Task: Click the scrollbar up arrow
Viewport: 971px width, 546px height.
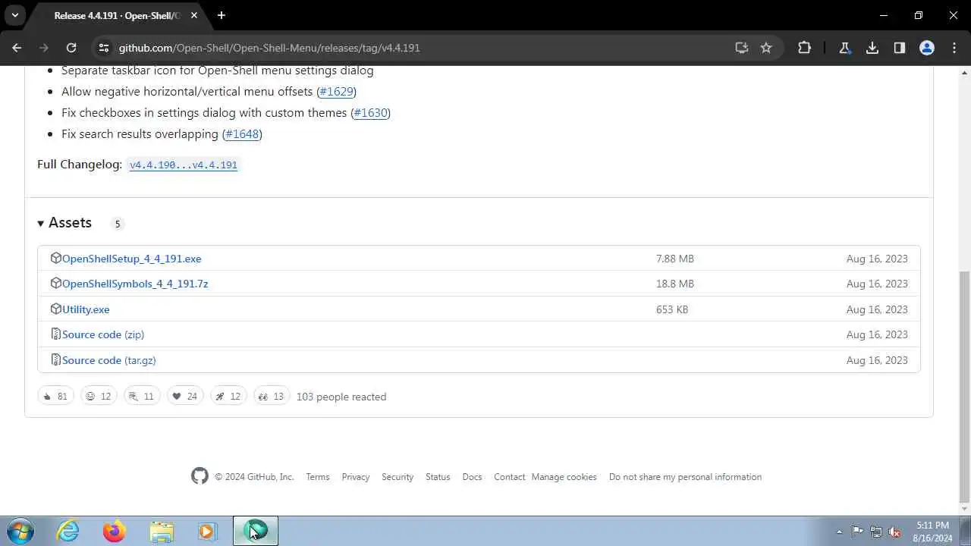Action: pyautogui.click(x=964, y=72)
